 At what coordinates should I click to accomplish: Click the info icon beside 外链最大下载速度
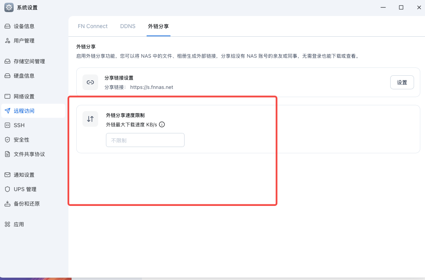click(x=162, y=124)
